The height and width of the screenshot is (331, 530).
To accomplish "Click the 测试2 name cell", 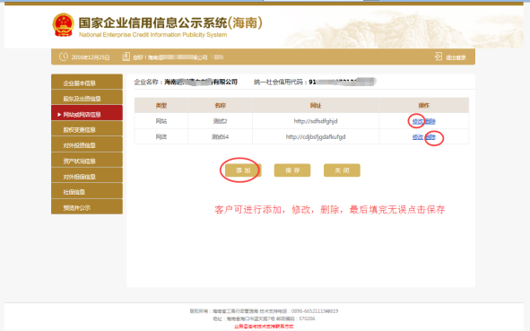I will [220, 121].
